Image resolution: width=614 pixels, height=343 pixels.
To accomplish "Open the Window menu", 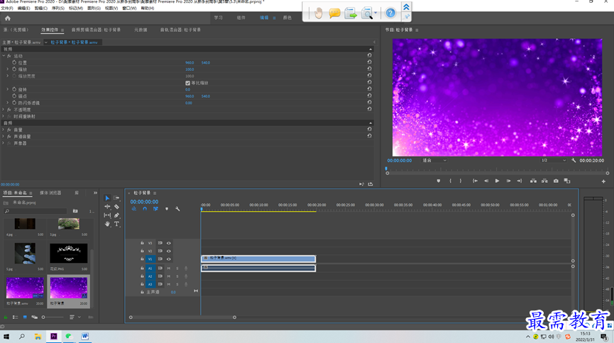I will [x=129, y=9].
